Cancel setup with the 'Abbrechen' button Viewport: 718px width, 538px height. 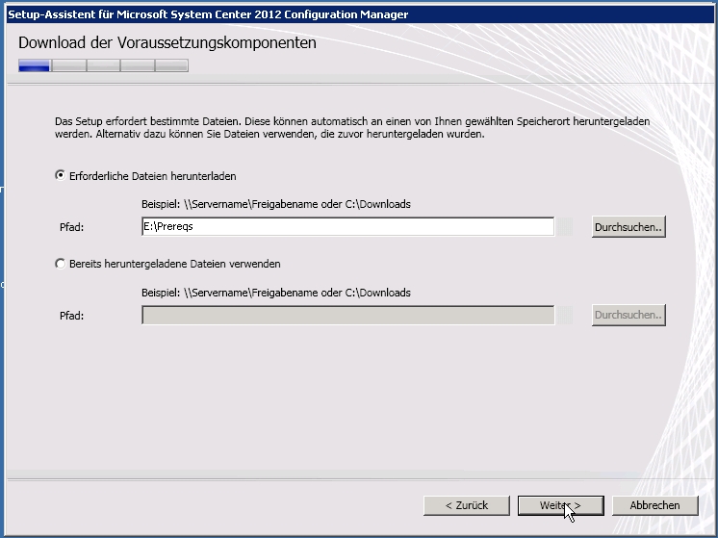click(654, 505)
